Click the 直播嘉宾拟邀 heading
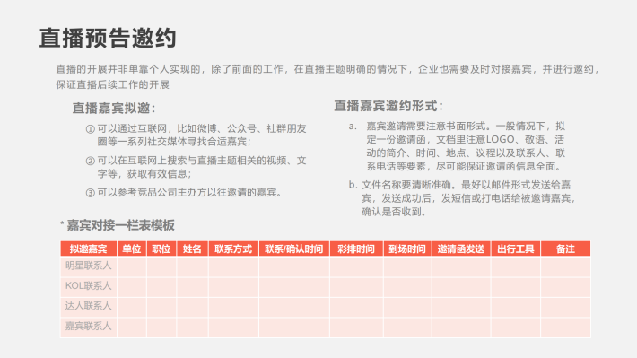Viewport: 637px width, 358px height. click(x=114, y=108)
